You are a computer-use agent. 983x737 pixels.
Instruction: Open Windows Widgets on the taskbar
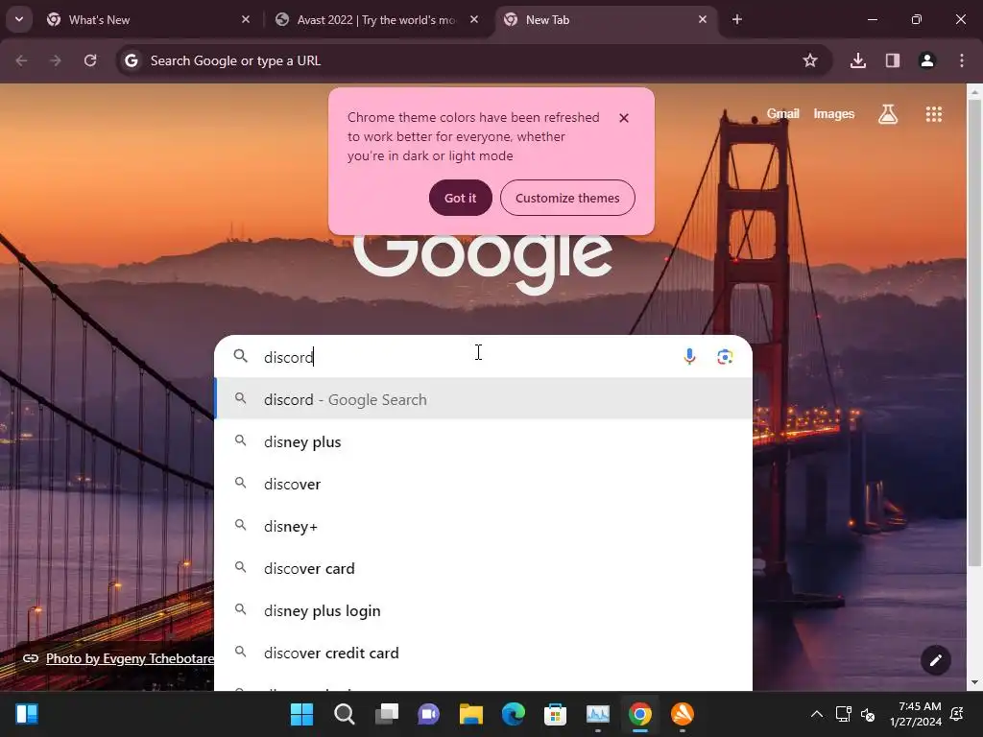point(26,714)
